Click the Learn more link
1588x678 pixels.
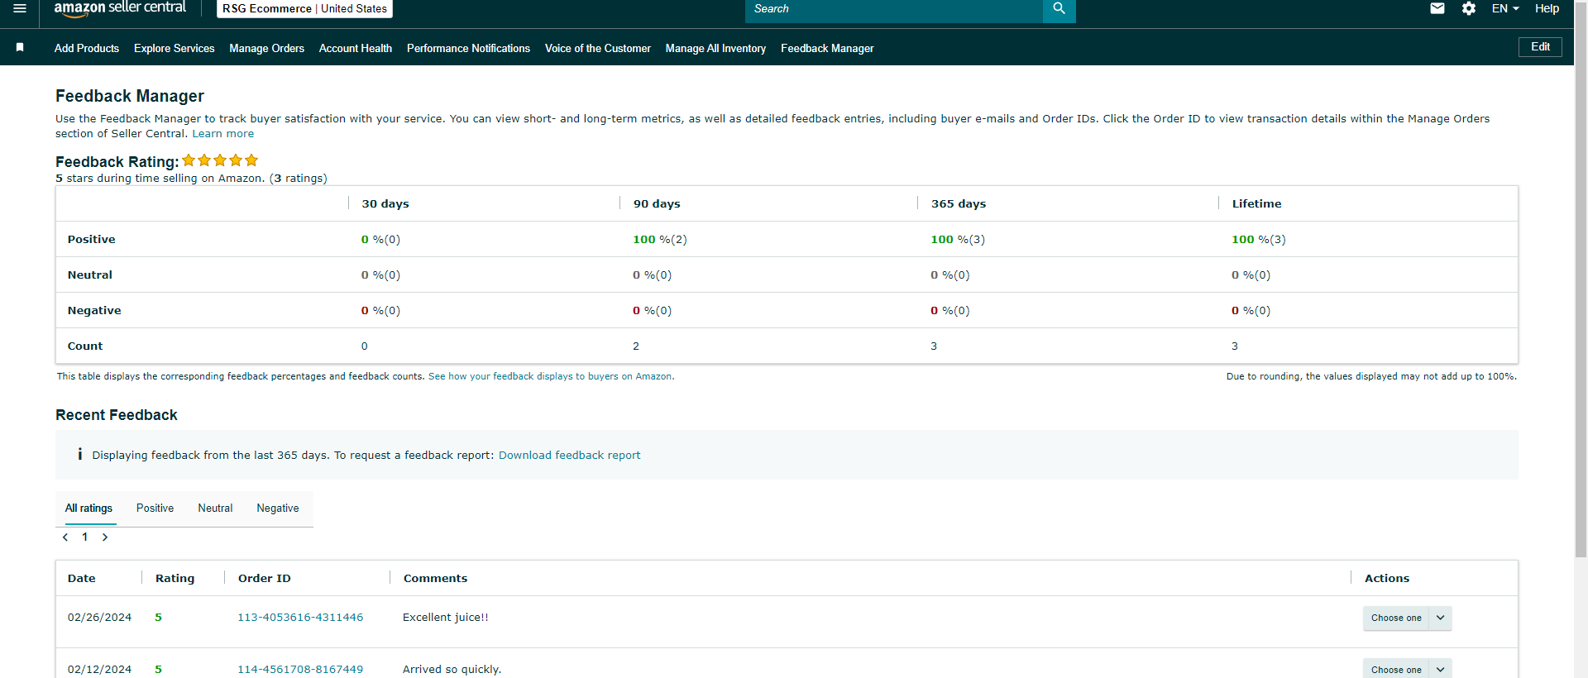(x=223, y=134)
